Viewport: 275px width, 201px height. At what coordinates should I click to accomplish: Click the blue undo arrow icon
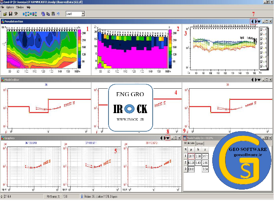tap(58, 14)
